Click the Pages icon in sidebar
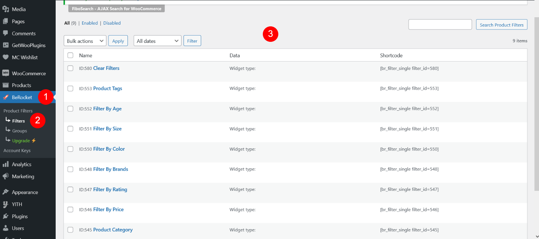Image resolution: width=539 pixels, height=239 pixels. (6, 21)
